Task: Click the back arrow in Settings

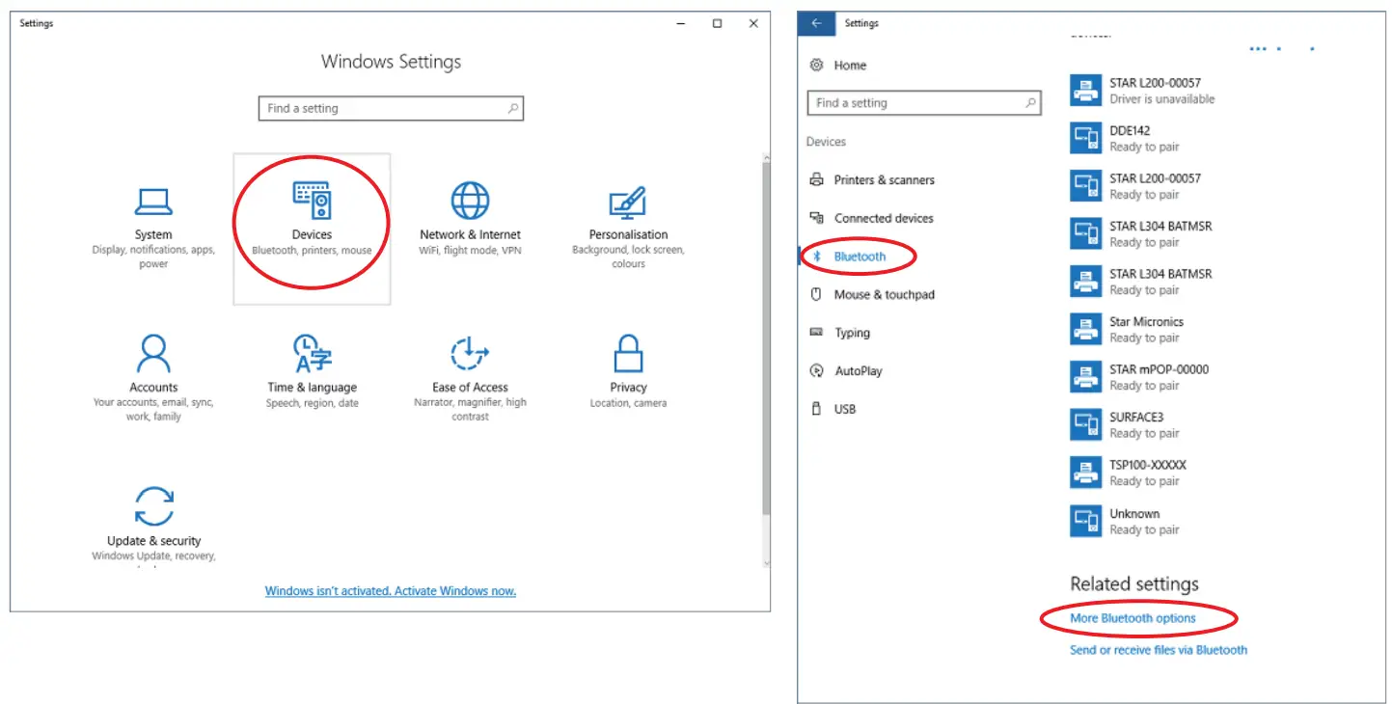Action: point(816,23)
